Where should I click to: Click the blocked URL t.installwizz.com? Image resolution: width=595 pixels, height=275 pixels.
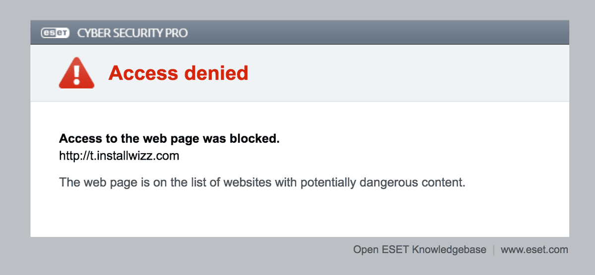(x=119, y=157)
